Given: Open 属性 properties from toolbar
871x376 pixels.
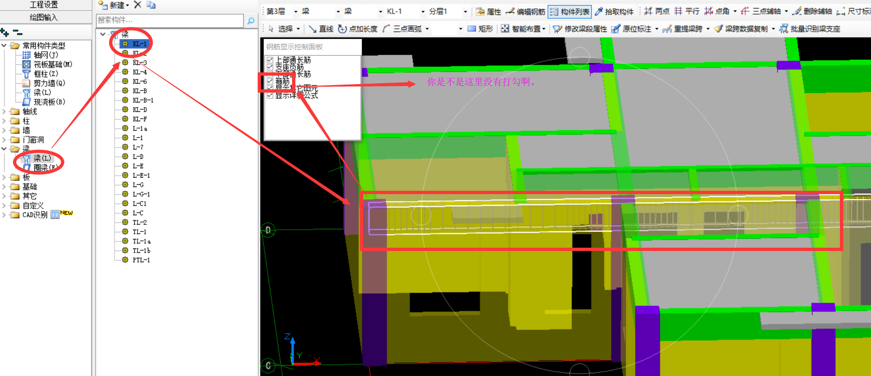Looking at the screenshot, I should pyautogui.click(x=488, y=11).
